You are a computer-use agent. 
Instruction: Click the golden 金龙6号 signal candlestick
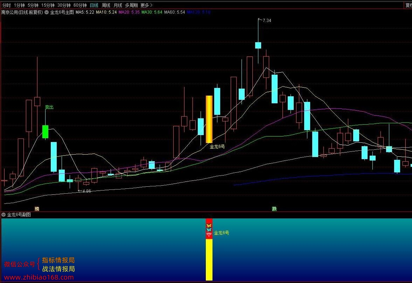(209, 119)
